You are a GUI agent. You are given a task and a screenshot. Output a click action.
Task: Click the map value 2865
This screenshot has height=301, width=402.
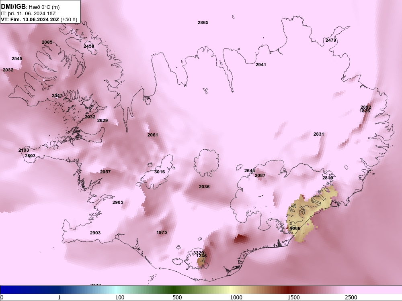(x=203, y=22)
